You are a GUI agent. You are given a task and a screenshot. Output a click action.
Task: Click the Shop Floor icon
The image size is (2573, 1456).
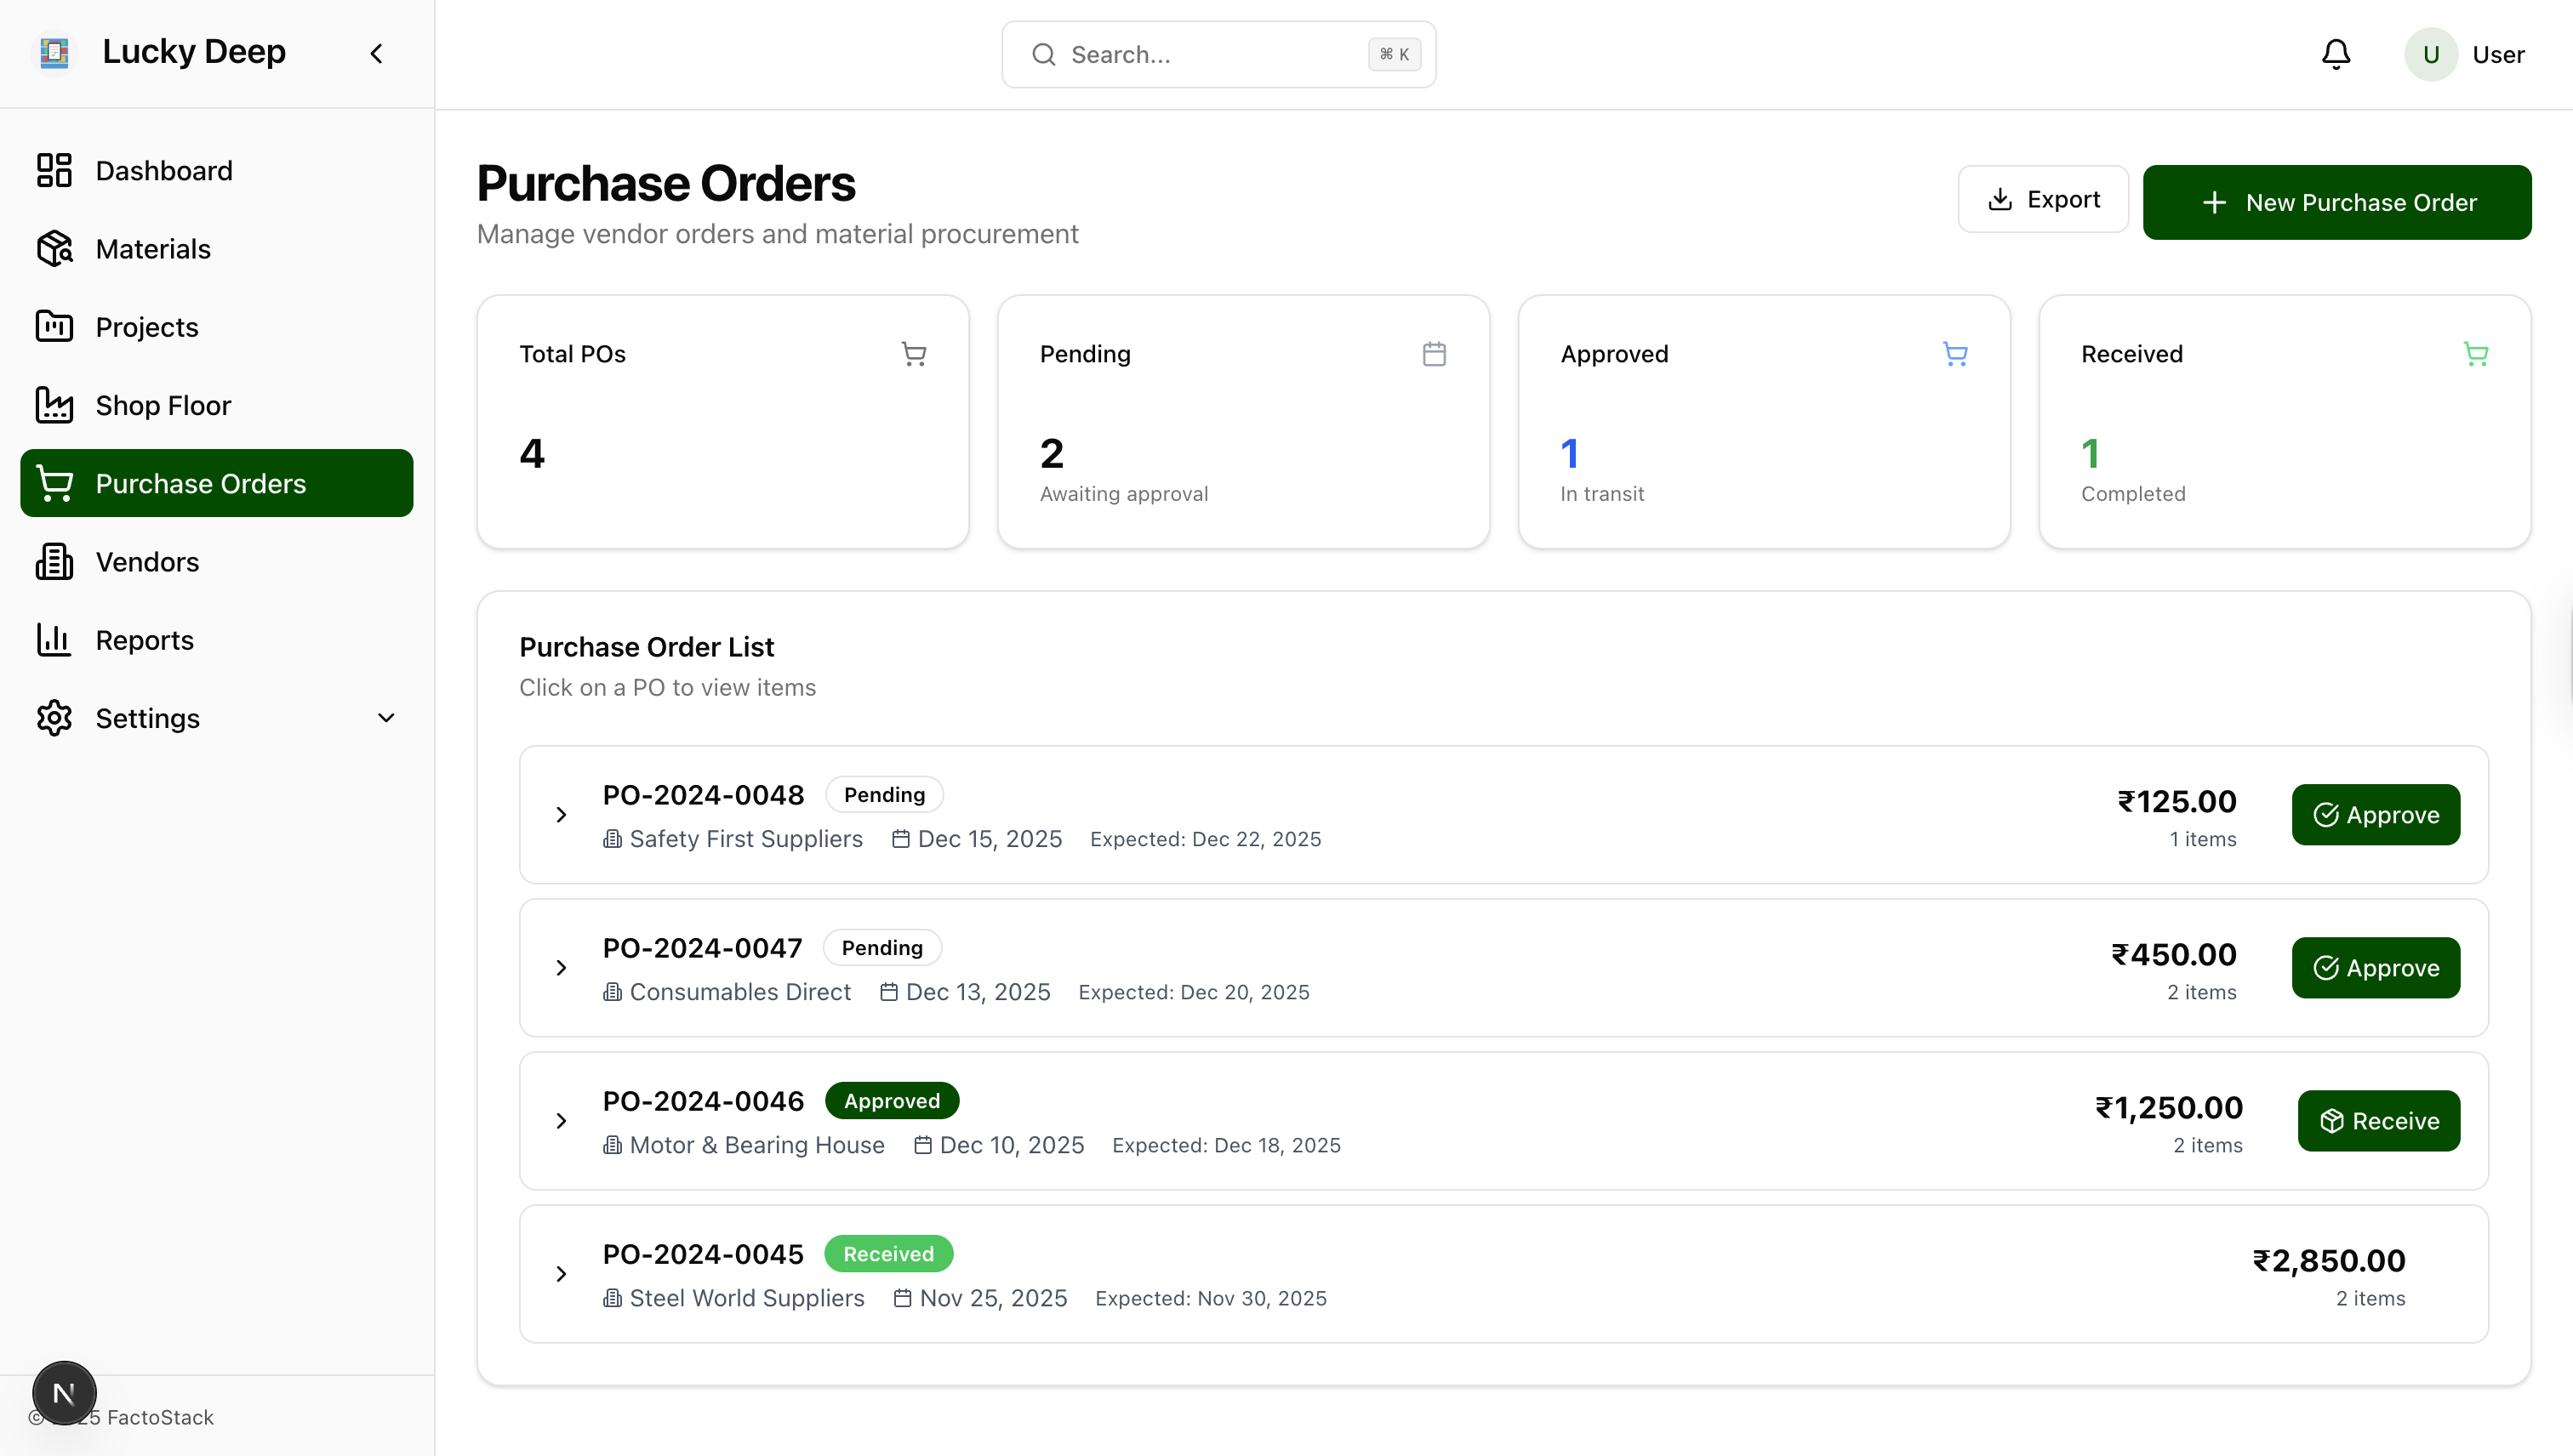53,404
